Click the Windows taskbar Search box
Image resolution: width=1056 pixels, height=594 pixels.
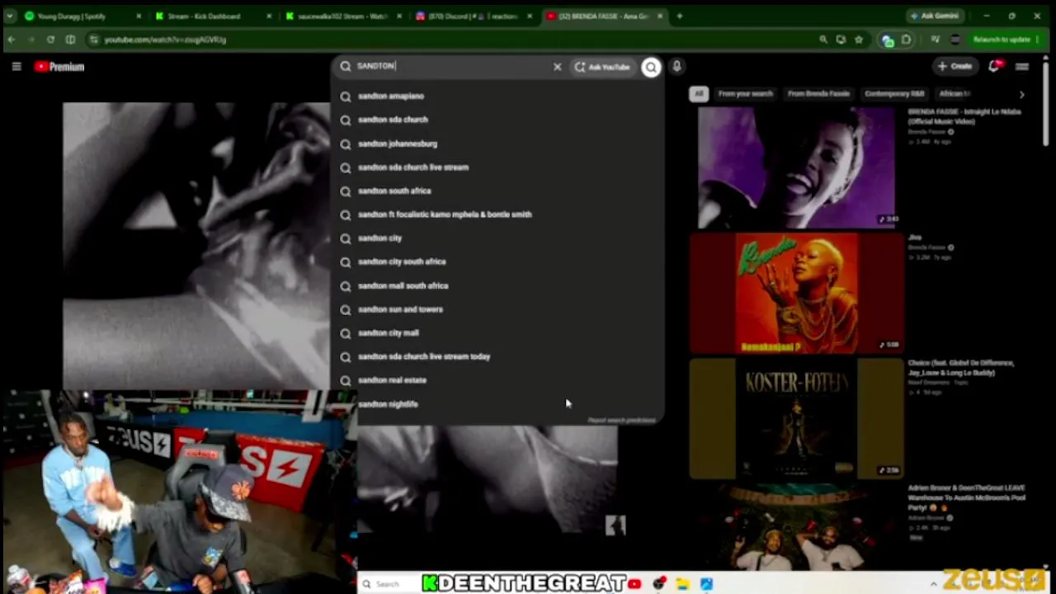click(387, 584)
